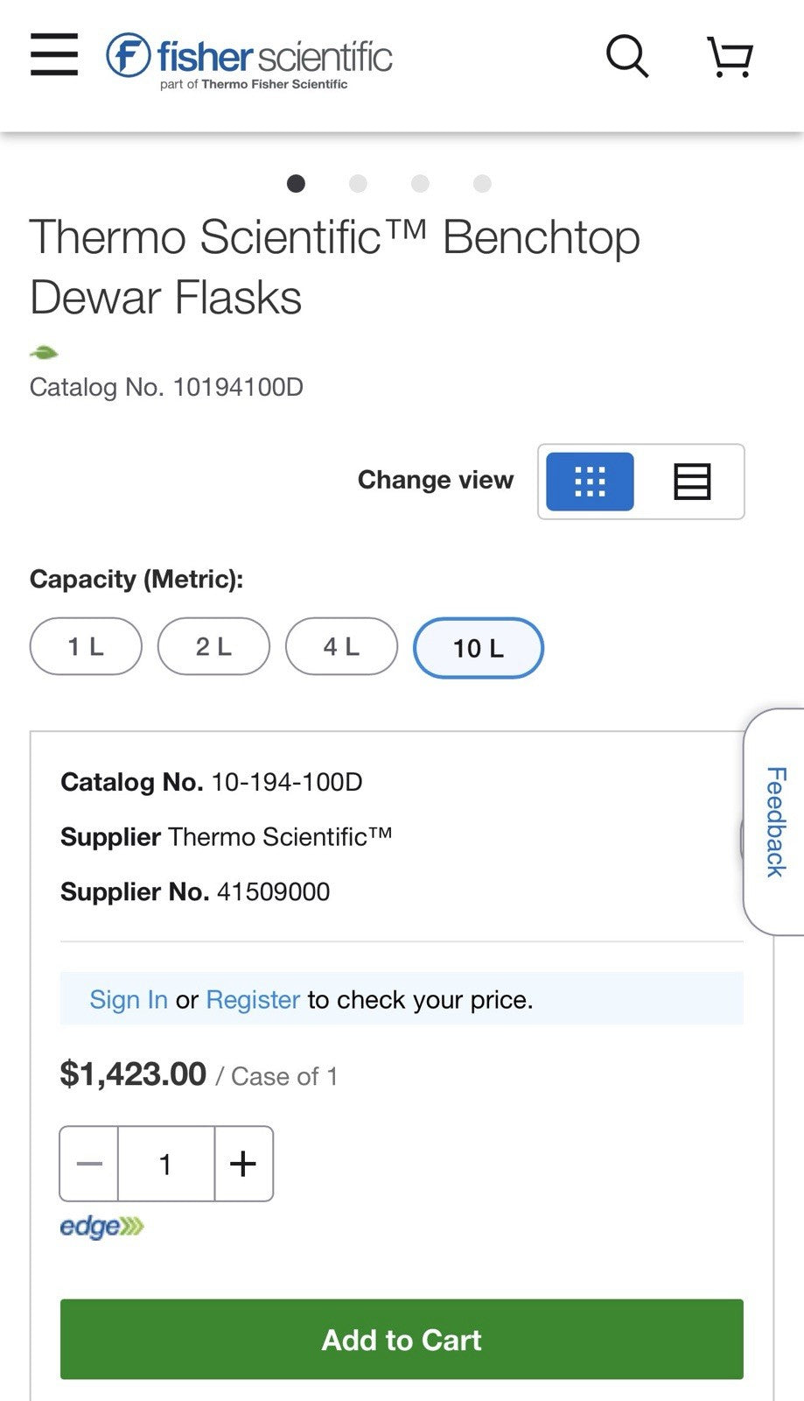Click the Sign In link

(x=129, y=999)
